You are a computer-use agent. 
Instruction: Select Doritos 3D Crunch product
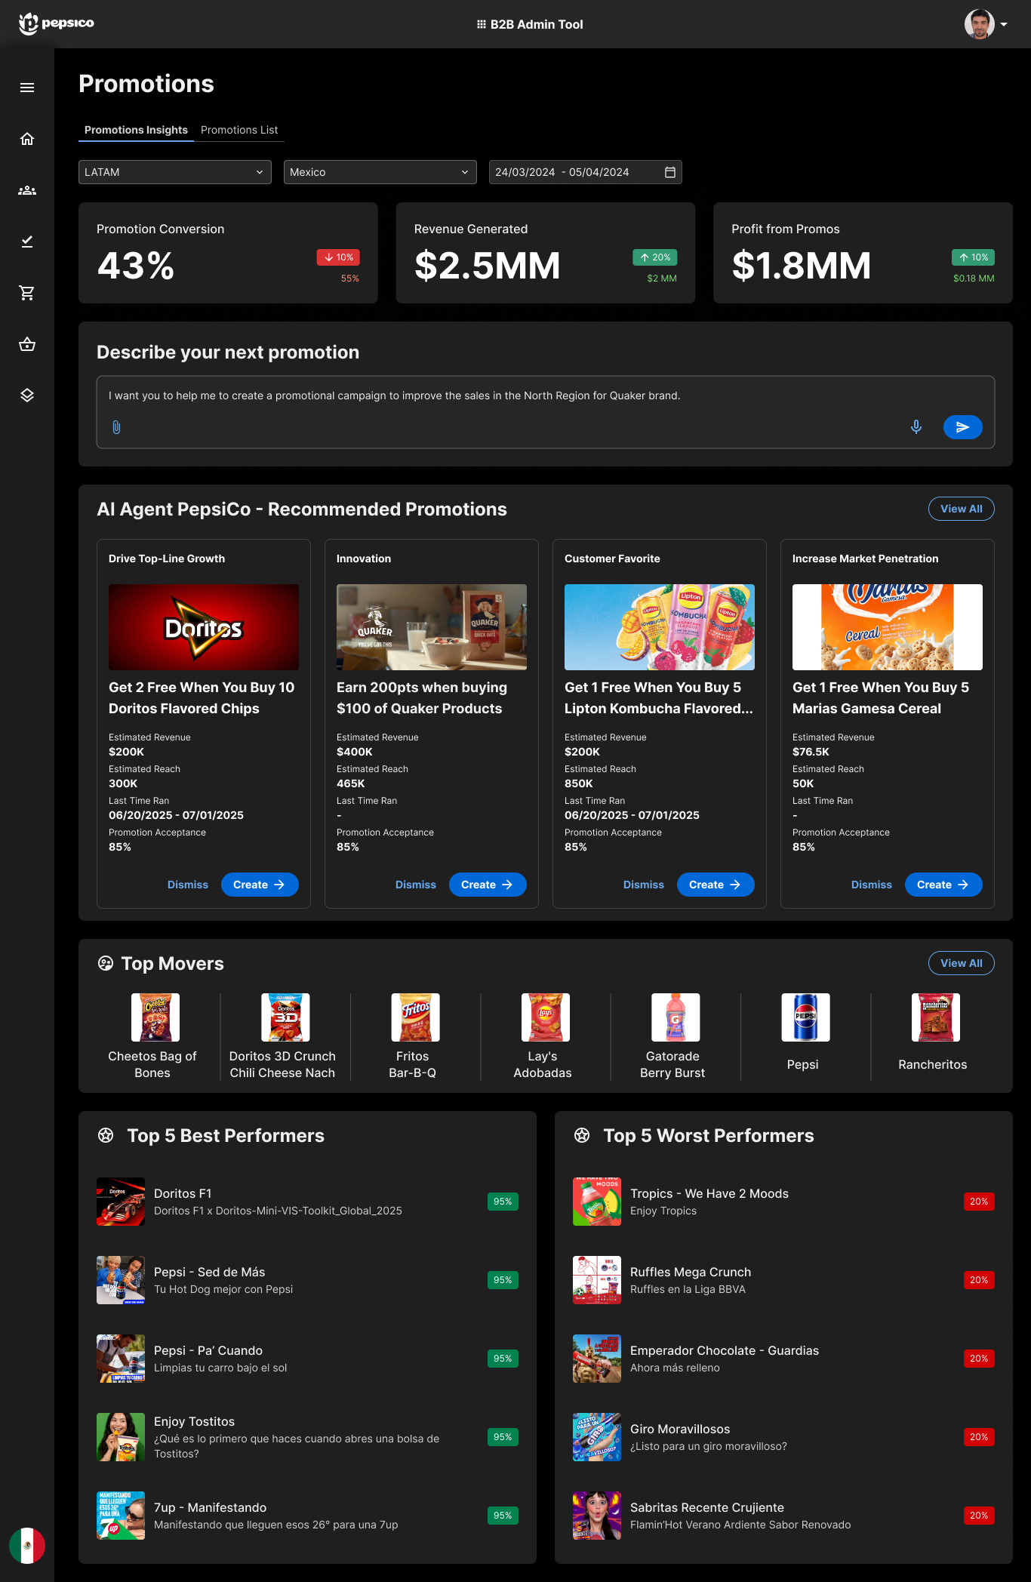coord(282,1037)
